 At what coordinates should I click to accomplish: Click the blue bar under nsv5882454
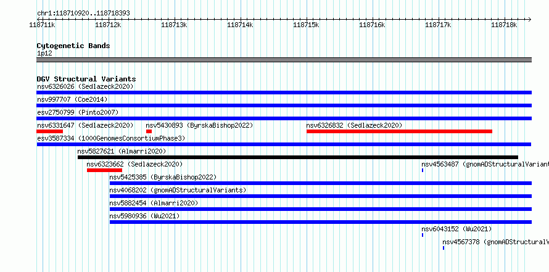[x=321, y=209]
